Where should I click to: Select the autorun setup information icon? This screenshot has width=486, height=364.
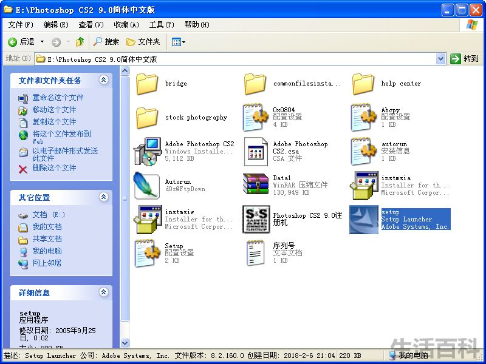point(363,151)
